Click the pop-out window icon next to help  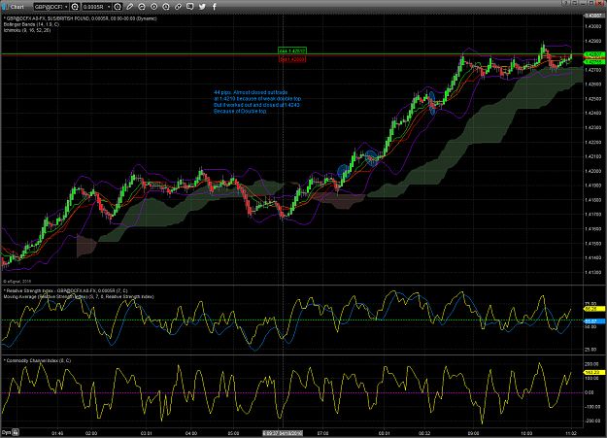[574, 3]
